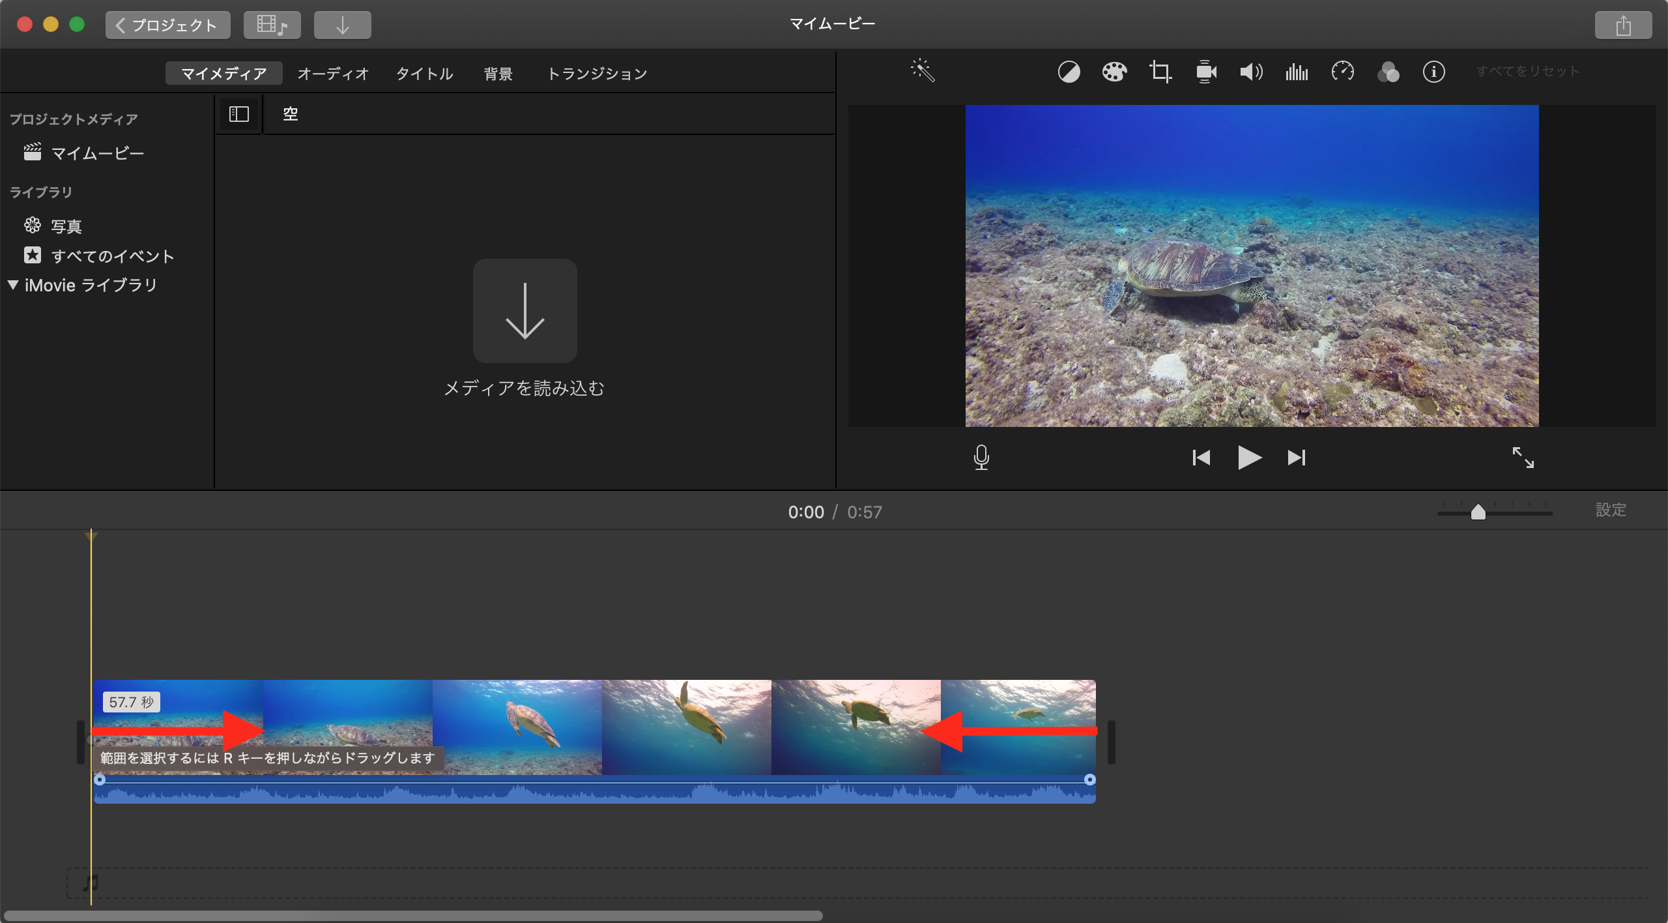Click the 0:00 current time display
The image size is (1668, 923).
(806, 512)
